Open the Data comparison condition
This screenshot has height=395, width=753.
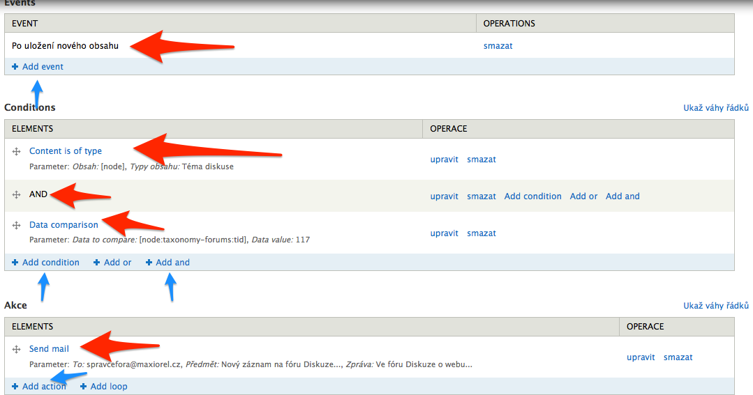[x=64, y=225]
